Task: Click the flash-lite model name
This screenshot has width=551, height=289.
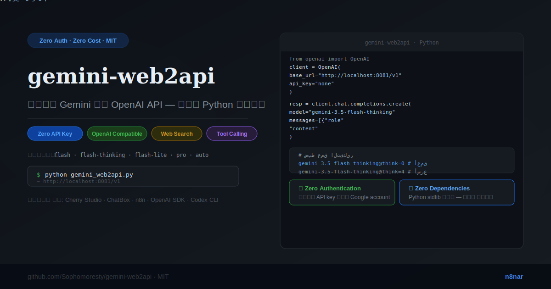Action: point(151,155)
